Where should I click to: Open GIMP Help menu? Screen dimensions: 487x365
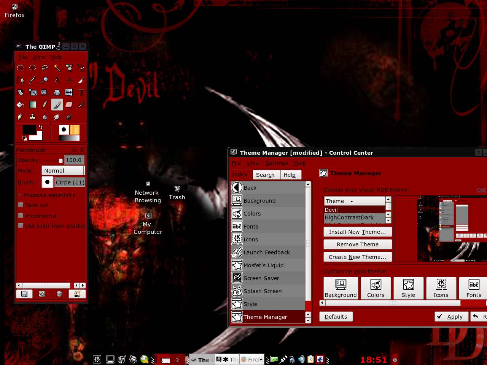pos(56,57)
